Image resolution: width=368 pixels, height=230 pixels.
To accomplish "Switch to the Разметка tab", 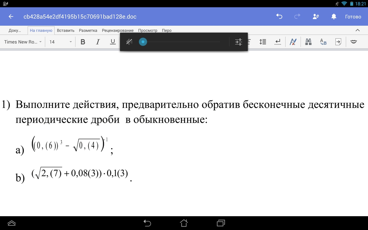I will point(88,30).
